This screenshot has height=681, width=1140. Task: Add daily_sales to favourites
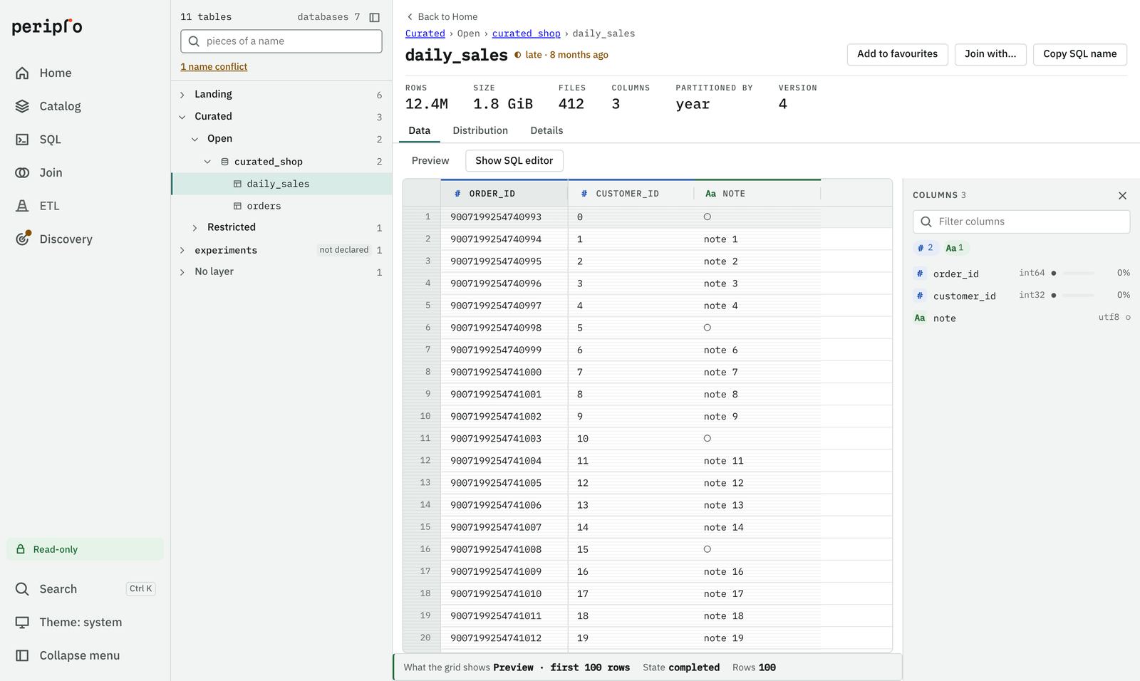click(898, 54)
